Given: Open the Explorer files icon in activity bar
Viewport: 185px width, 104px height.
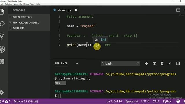Looking at the screenshot, I should pos(2,12).
